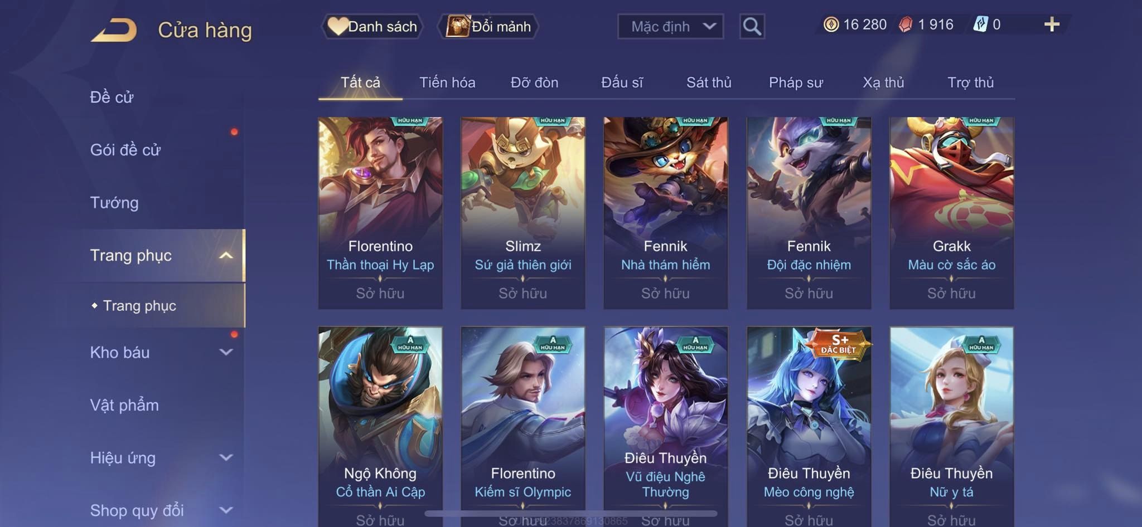Screen dimensions: 1142x527
Task: Expand the Hiệu ứng sidebar section
Action: click(x=226, y=457)
